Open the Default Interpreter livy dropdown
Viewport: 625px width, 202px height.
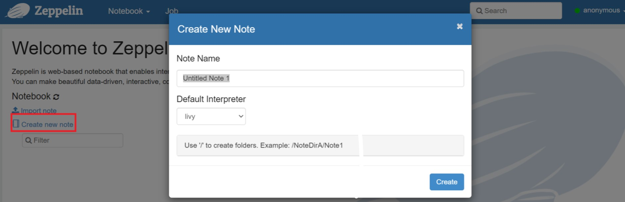[211, 116]
